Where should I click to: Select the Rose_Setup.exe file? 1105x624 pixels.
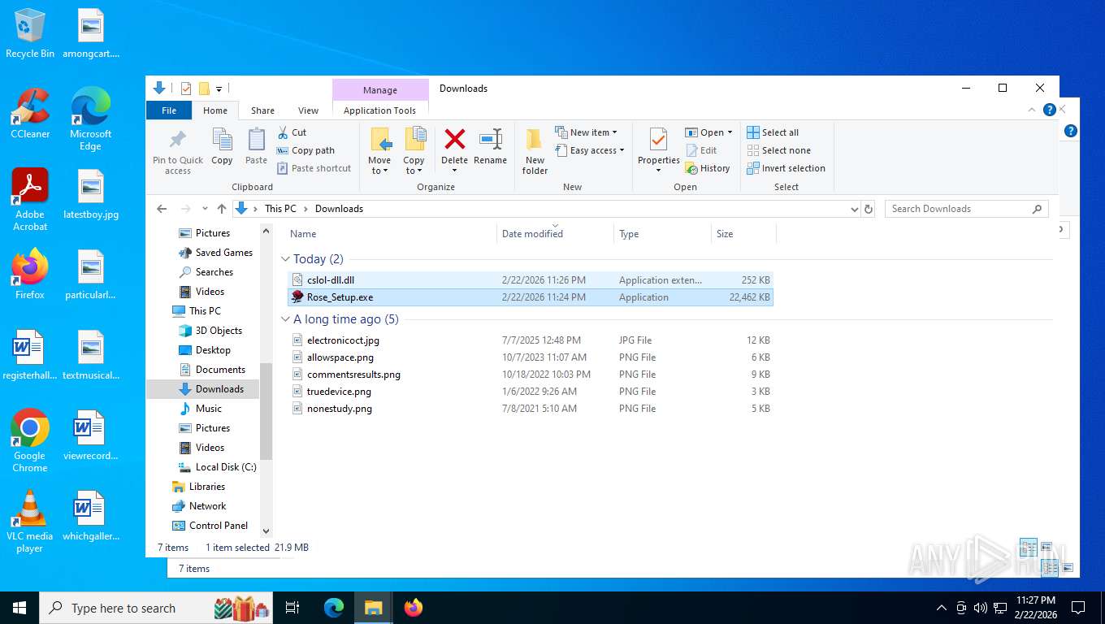click(x=531, y=297)
